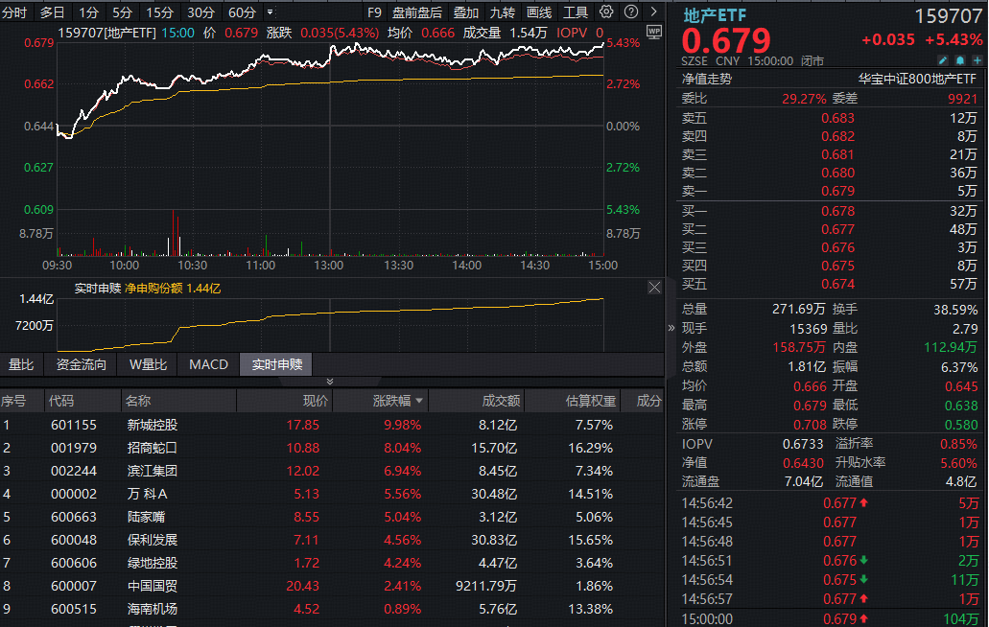Open the help question mark icon
Viewport: 989px width, 627px height.
tap(630, 12)
